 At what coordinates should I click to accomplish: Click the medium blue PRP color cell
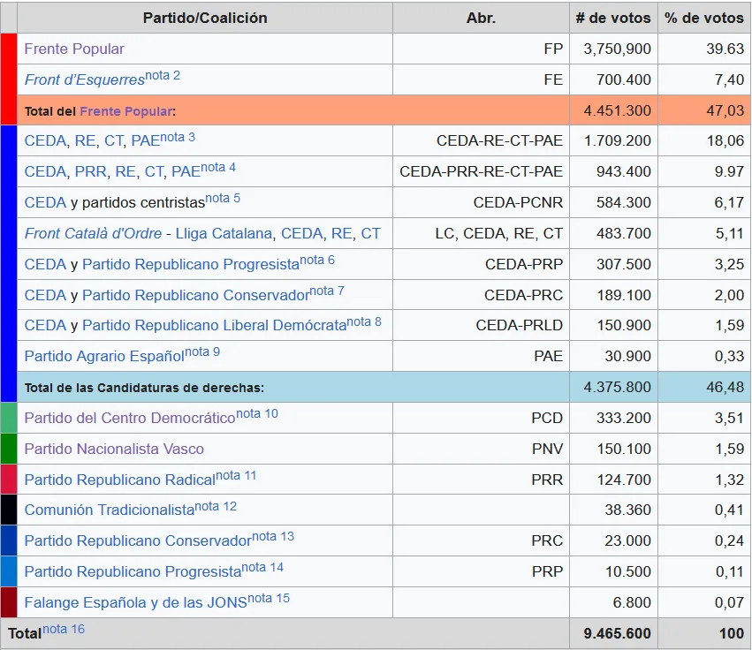[9, 571]
